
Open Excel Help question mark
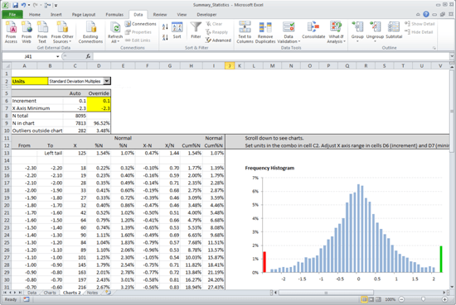pyautogui.click(x=426, y=14)
